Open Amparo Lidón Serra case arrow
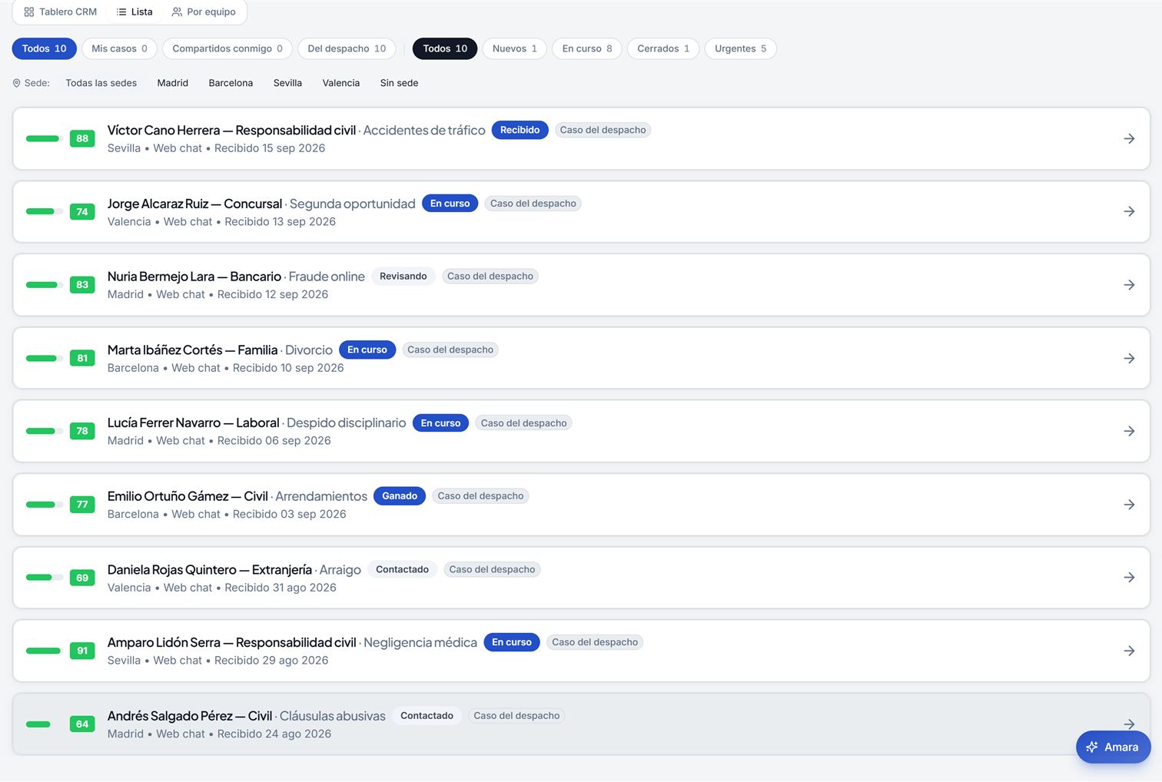The height and width of the screenshot is (782, 1162). click(x=1129, y=651)
